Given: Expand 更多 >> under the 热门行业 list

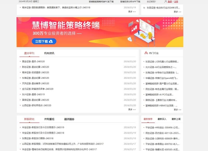Looking at the screenshot, I should click(x=177, y=110).
